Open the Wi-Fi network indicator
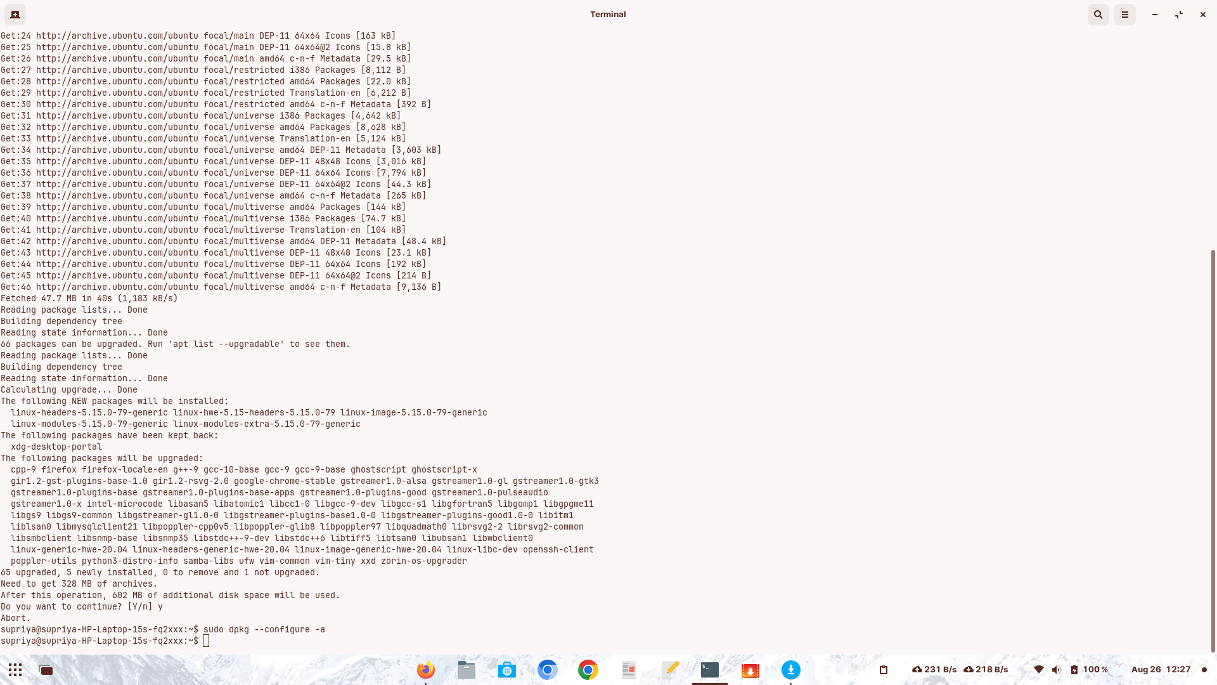The width and height of the screenshot is (1217, 685). tap(1039, 670)
